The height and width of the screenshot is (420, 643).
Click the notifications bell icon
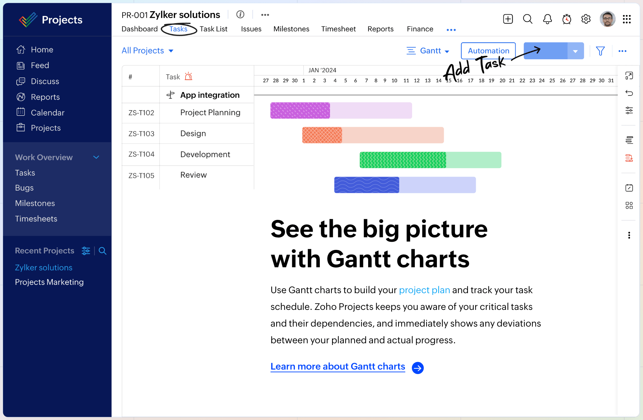(547, 19)
